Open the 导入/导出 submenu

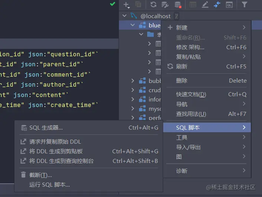click(207, 147)
